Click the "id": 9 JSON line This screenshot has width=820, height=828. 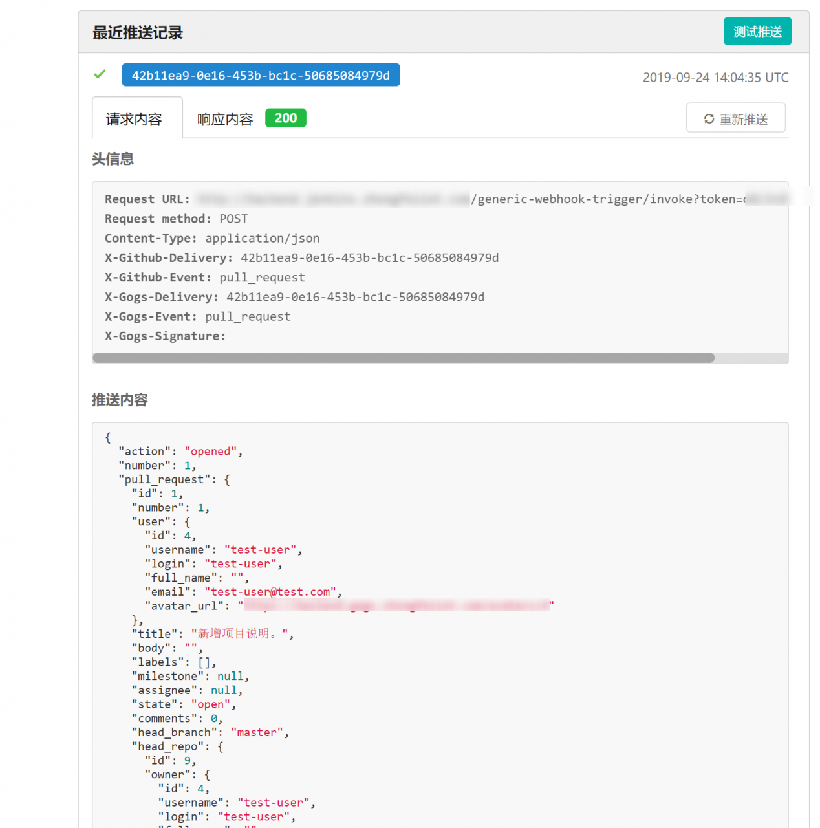[170, 761]
